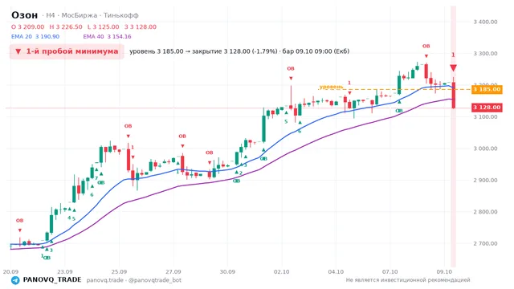This screenshot has height=289, width=514.
Task: Click the PANOVQ_TRADE channel name
Action: [52, 280]
